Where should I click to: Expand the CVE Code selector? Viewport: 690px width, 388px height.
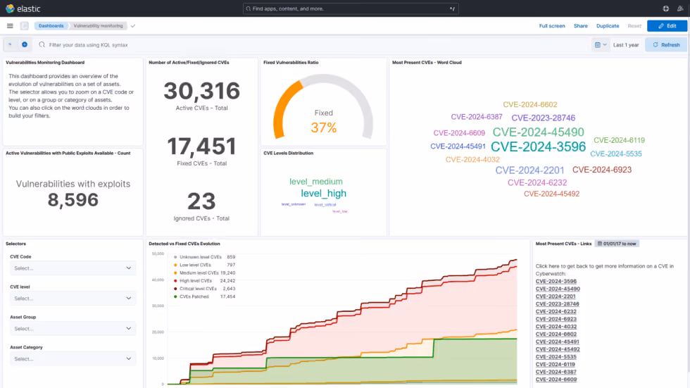(x=73, y=268)
